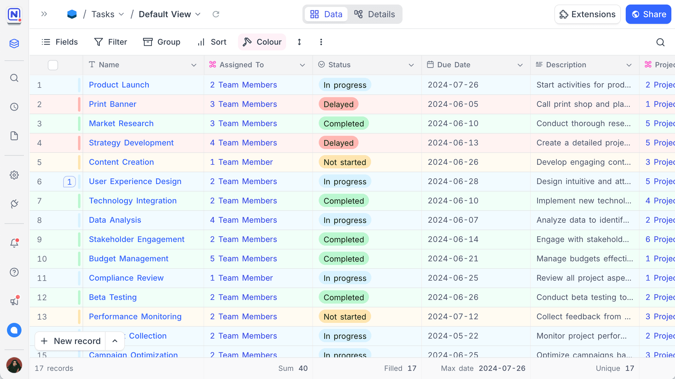675x379 pixels.
Task: Click the megaphone announcements icon
Action: pyautogui.click(x=14, y=301)
